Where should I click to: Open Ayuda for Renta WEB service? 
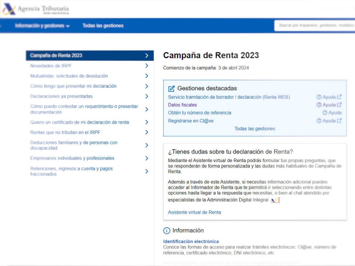pyautogui.click(x=329, y=97)
